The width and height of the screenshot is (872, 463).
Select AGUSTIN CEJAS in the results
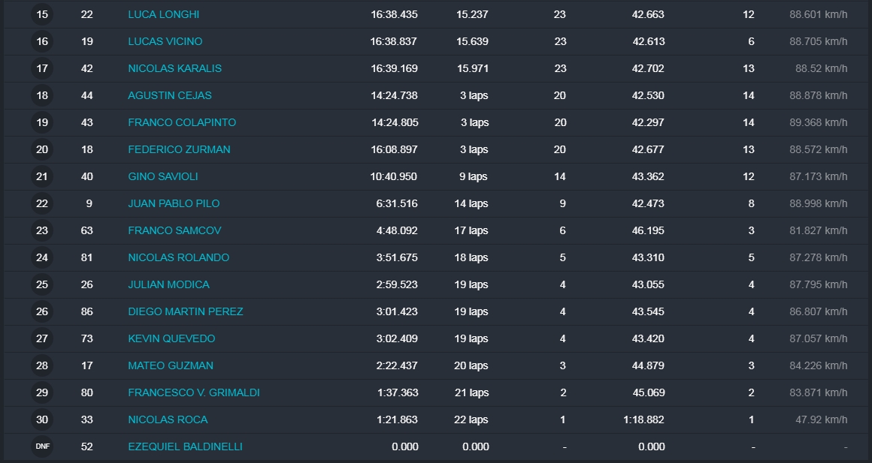pyautogui.click(x=170, y=95)
